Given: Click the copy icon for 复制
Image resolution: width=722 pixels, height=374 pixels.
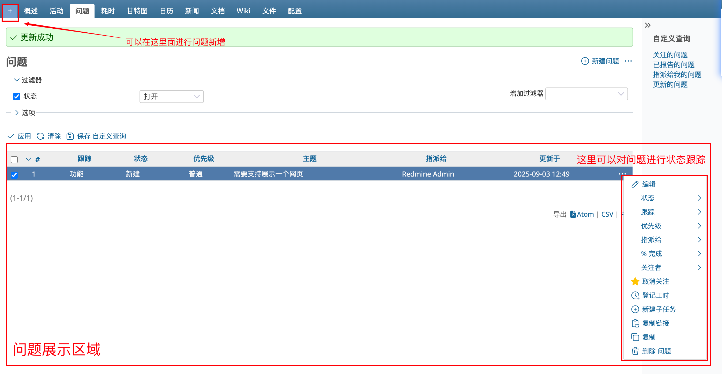Looking at the screenshot, I should 635,337.
